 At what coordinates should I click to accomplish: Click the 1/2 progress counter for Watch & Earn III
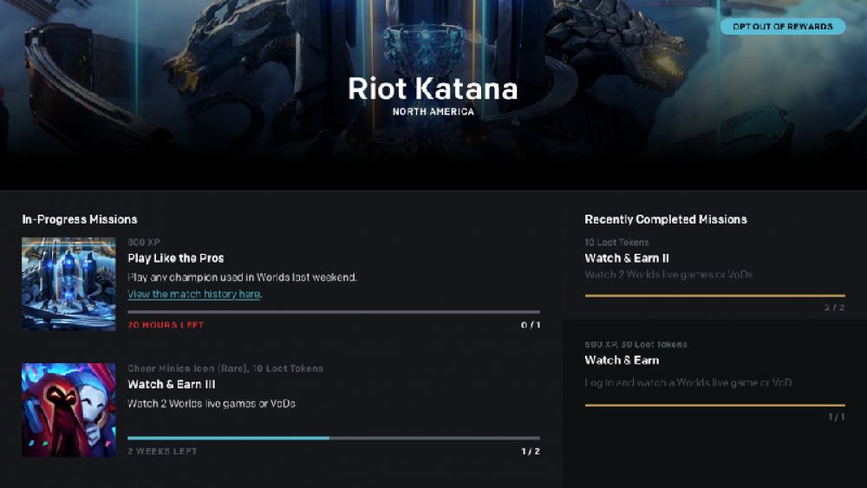[530, 452]
